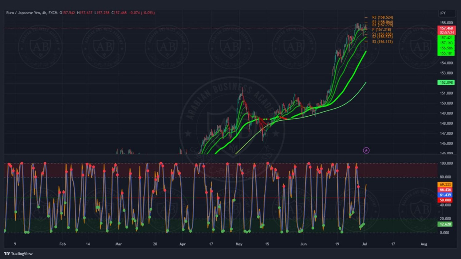Click the TradingView logo
This screenshot has height=259, width=461.
18,254
